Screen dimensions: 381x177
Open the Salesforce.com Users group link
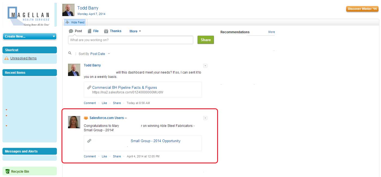click(x=107, y=118)
